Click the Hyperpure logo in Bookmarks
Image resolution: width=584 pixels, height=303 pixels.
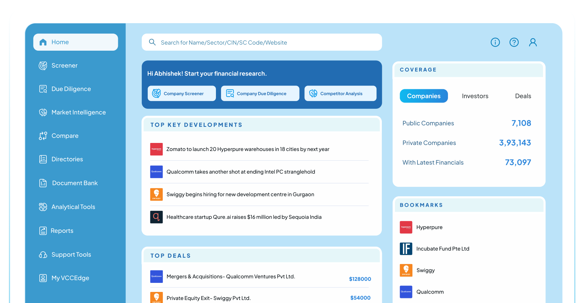click(406, 227)
